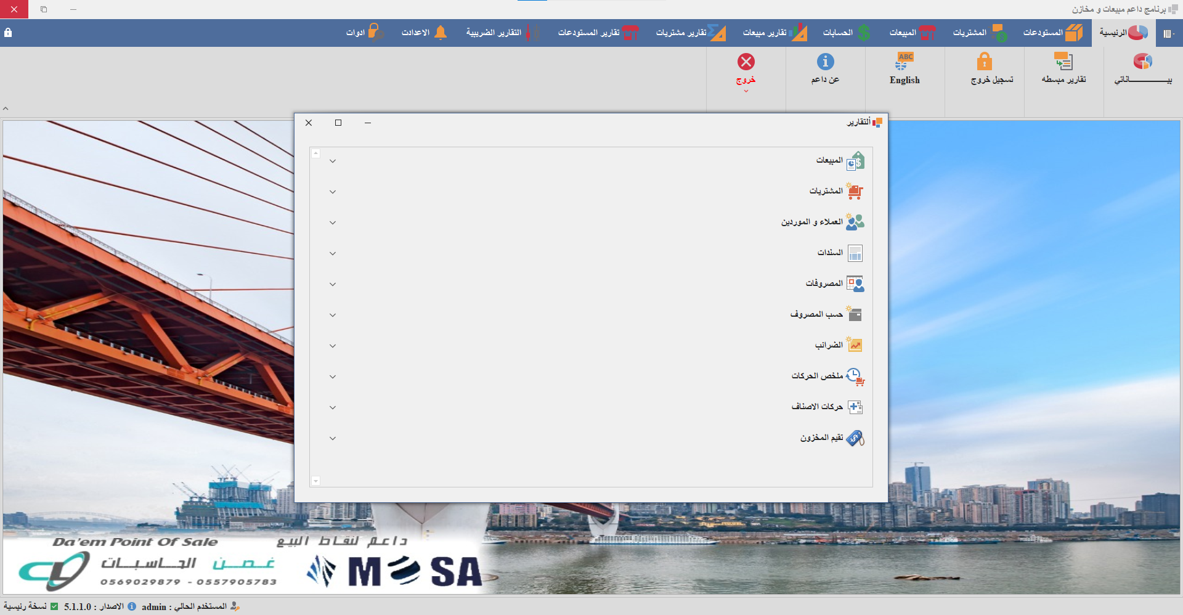Click the lock icon in the ribbon corner
The height and width of the screenshot is (615, 1183).
click(8, 33)
